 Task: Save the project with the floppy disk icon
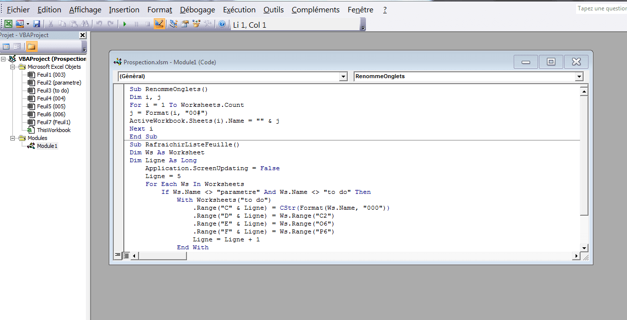click(37, 24)
